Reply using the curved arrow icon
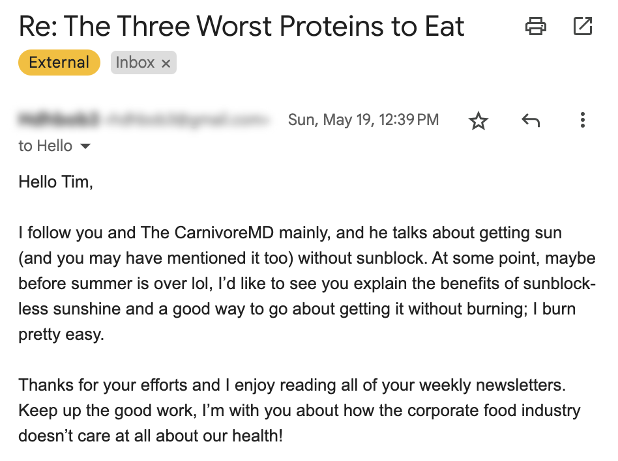The width and height of the screenshot is (618, 461). 531,120
